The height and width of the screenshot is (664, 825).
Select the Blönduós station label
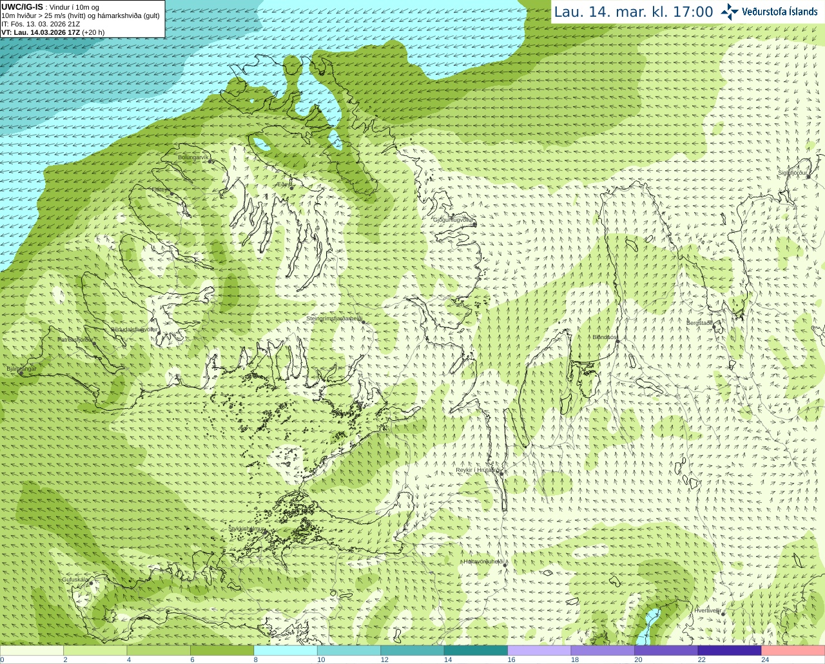(x=605, y=337)
